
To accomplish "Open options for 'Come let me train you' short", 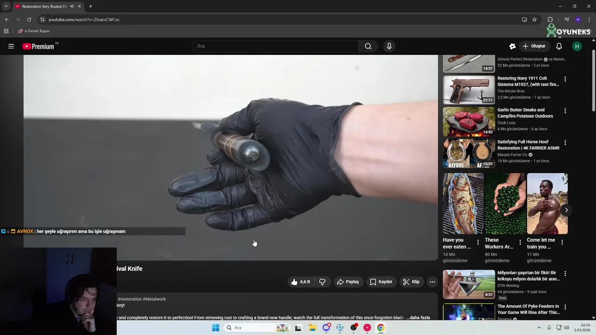I will pyautogui.click(x=562, y=242).
